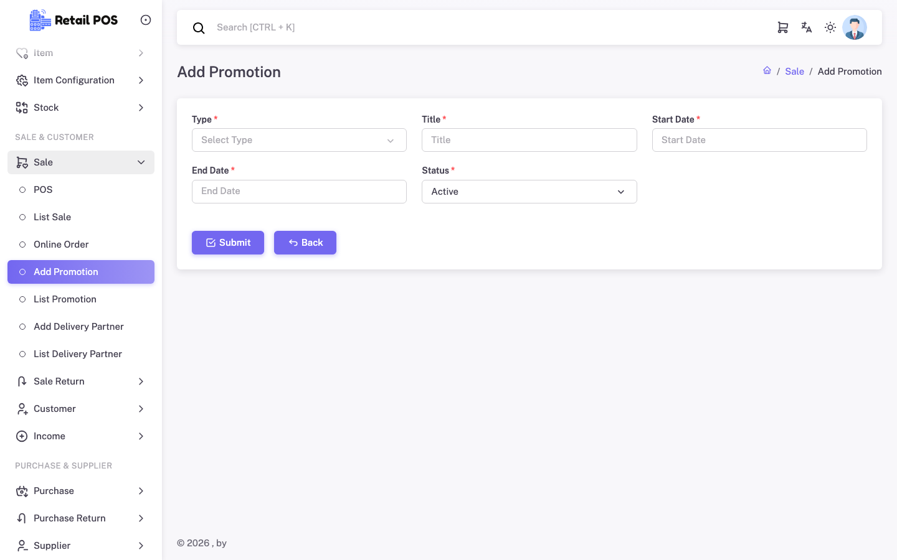Go to the POS menu item

(x=81, y=190)
